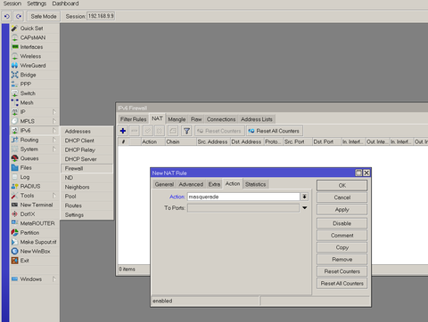This screenshot has width=428, height=322.
Task: Expand the Tools submenu arrow
Action: coord(54,196)
